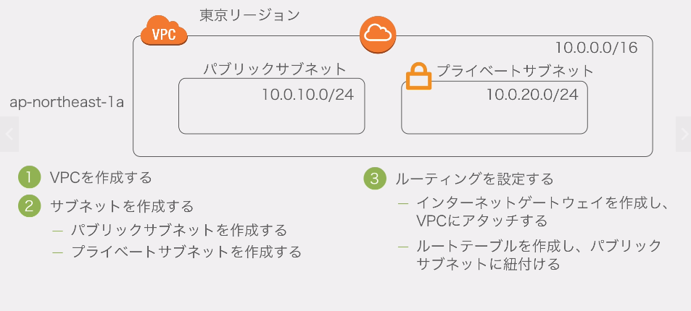Click the green step 2 badge
691x311 pixels.
pyautogui.click(x=29, y=205)
